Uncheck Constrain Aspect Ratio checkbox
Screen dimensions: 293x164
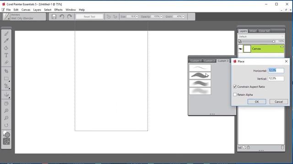tap(235, 87)
